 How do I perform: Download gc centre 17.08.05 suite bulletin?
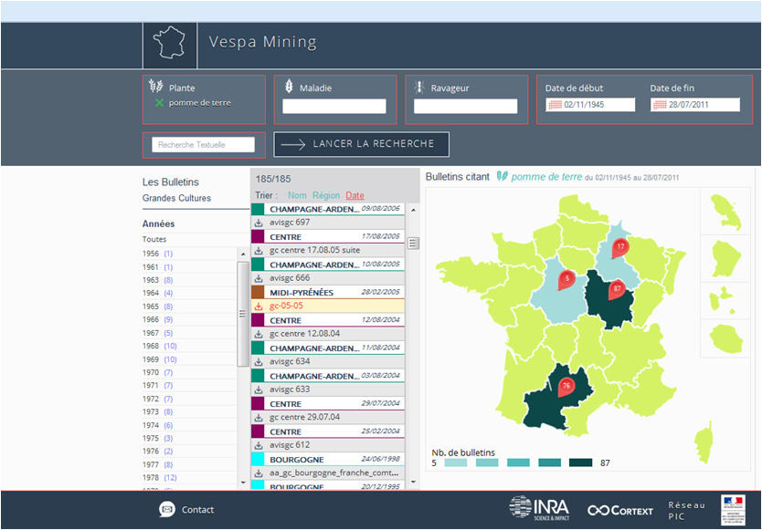(x=259, y=251)
